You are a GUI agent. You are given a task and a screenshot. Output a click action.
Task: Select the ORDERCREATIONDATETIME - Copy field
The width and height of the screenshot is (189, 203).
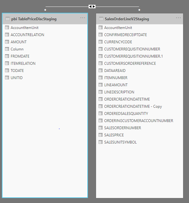click(133, 106)
